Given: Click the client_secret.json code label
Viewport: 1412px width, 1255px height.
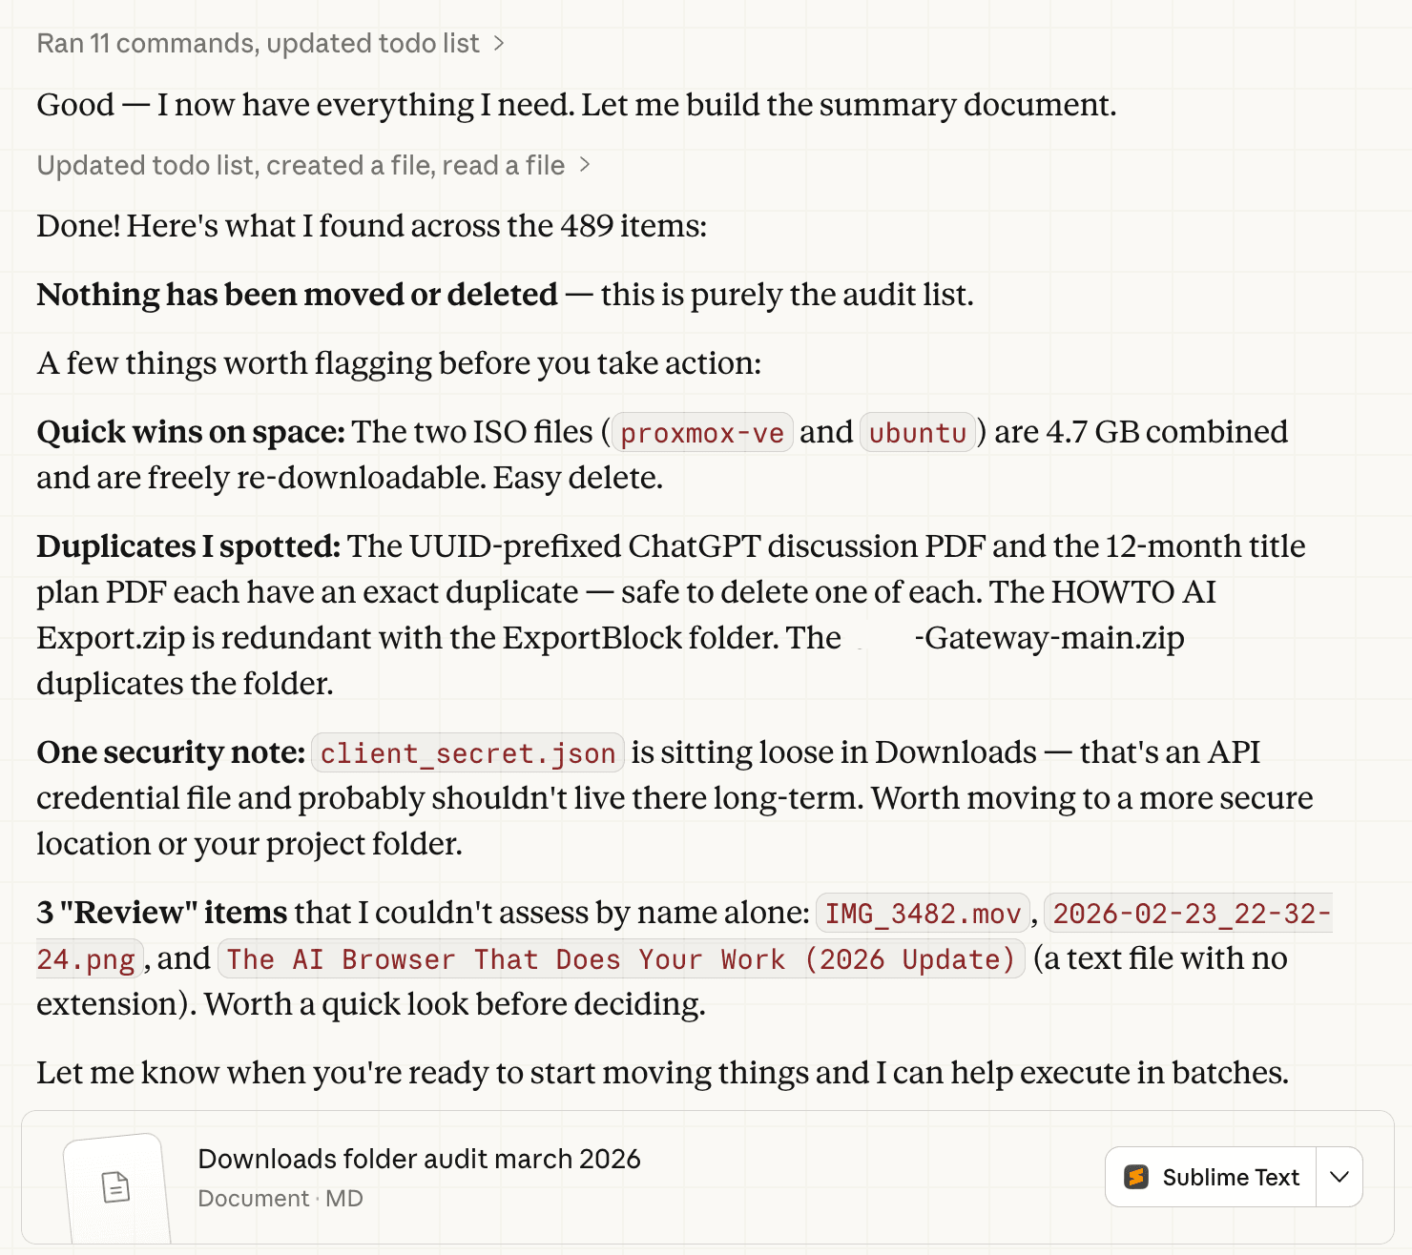Looking at the screenshot, I should click(x=467, y=753).
